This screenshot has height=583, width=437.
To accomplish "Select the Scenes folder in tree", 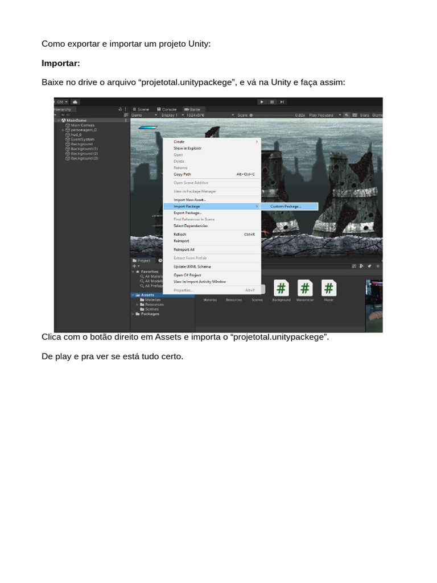I will [150, 309].
